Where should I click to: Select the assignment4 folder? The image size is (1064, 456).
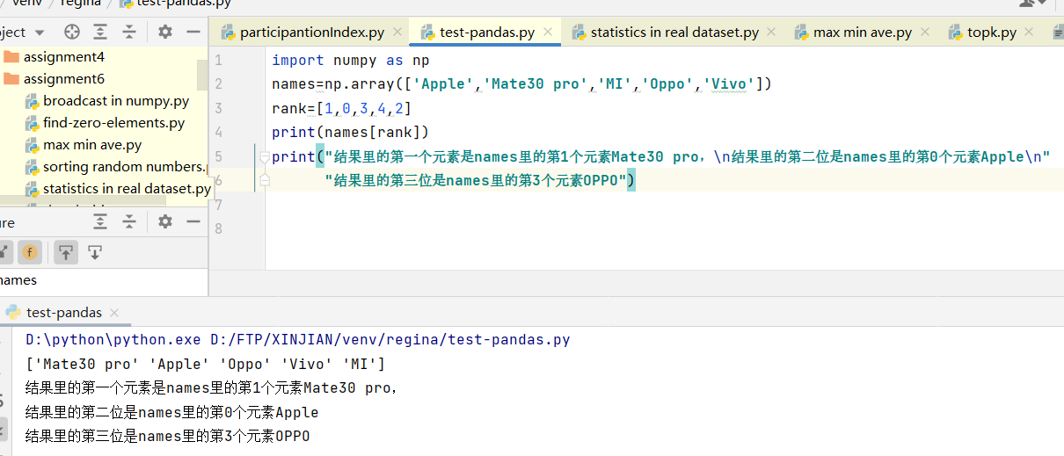[63, 57]
